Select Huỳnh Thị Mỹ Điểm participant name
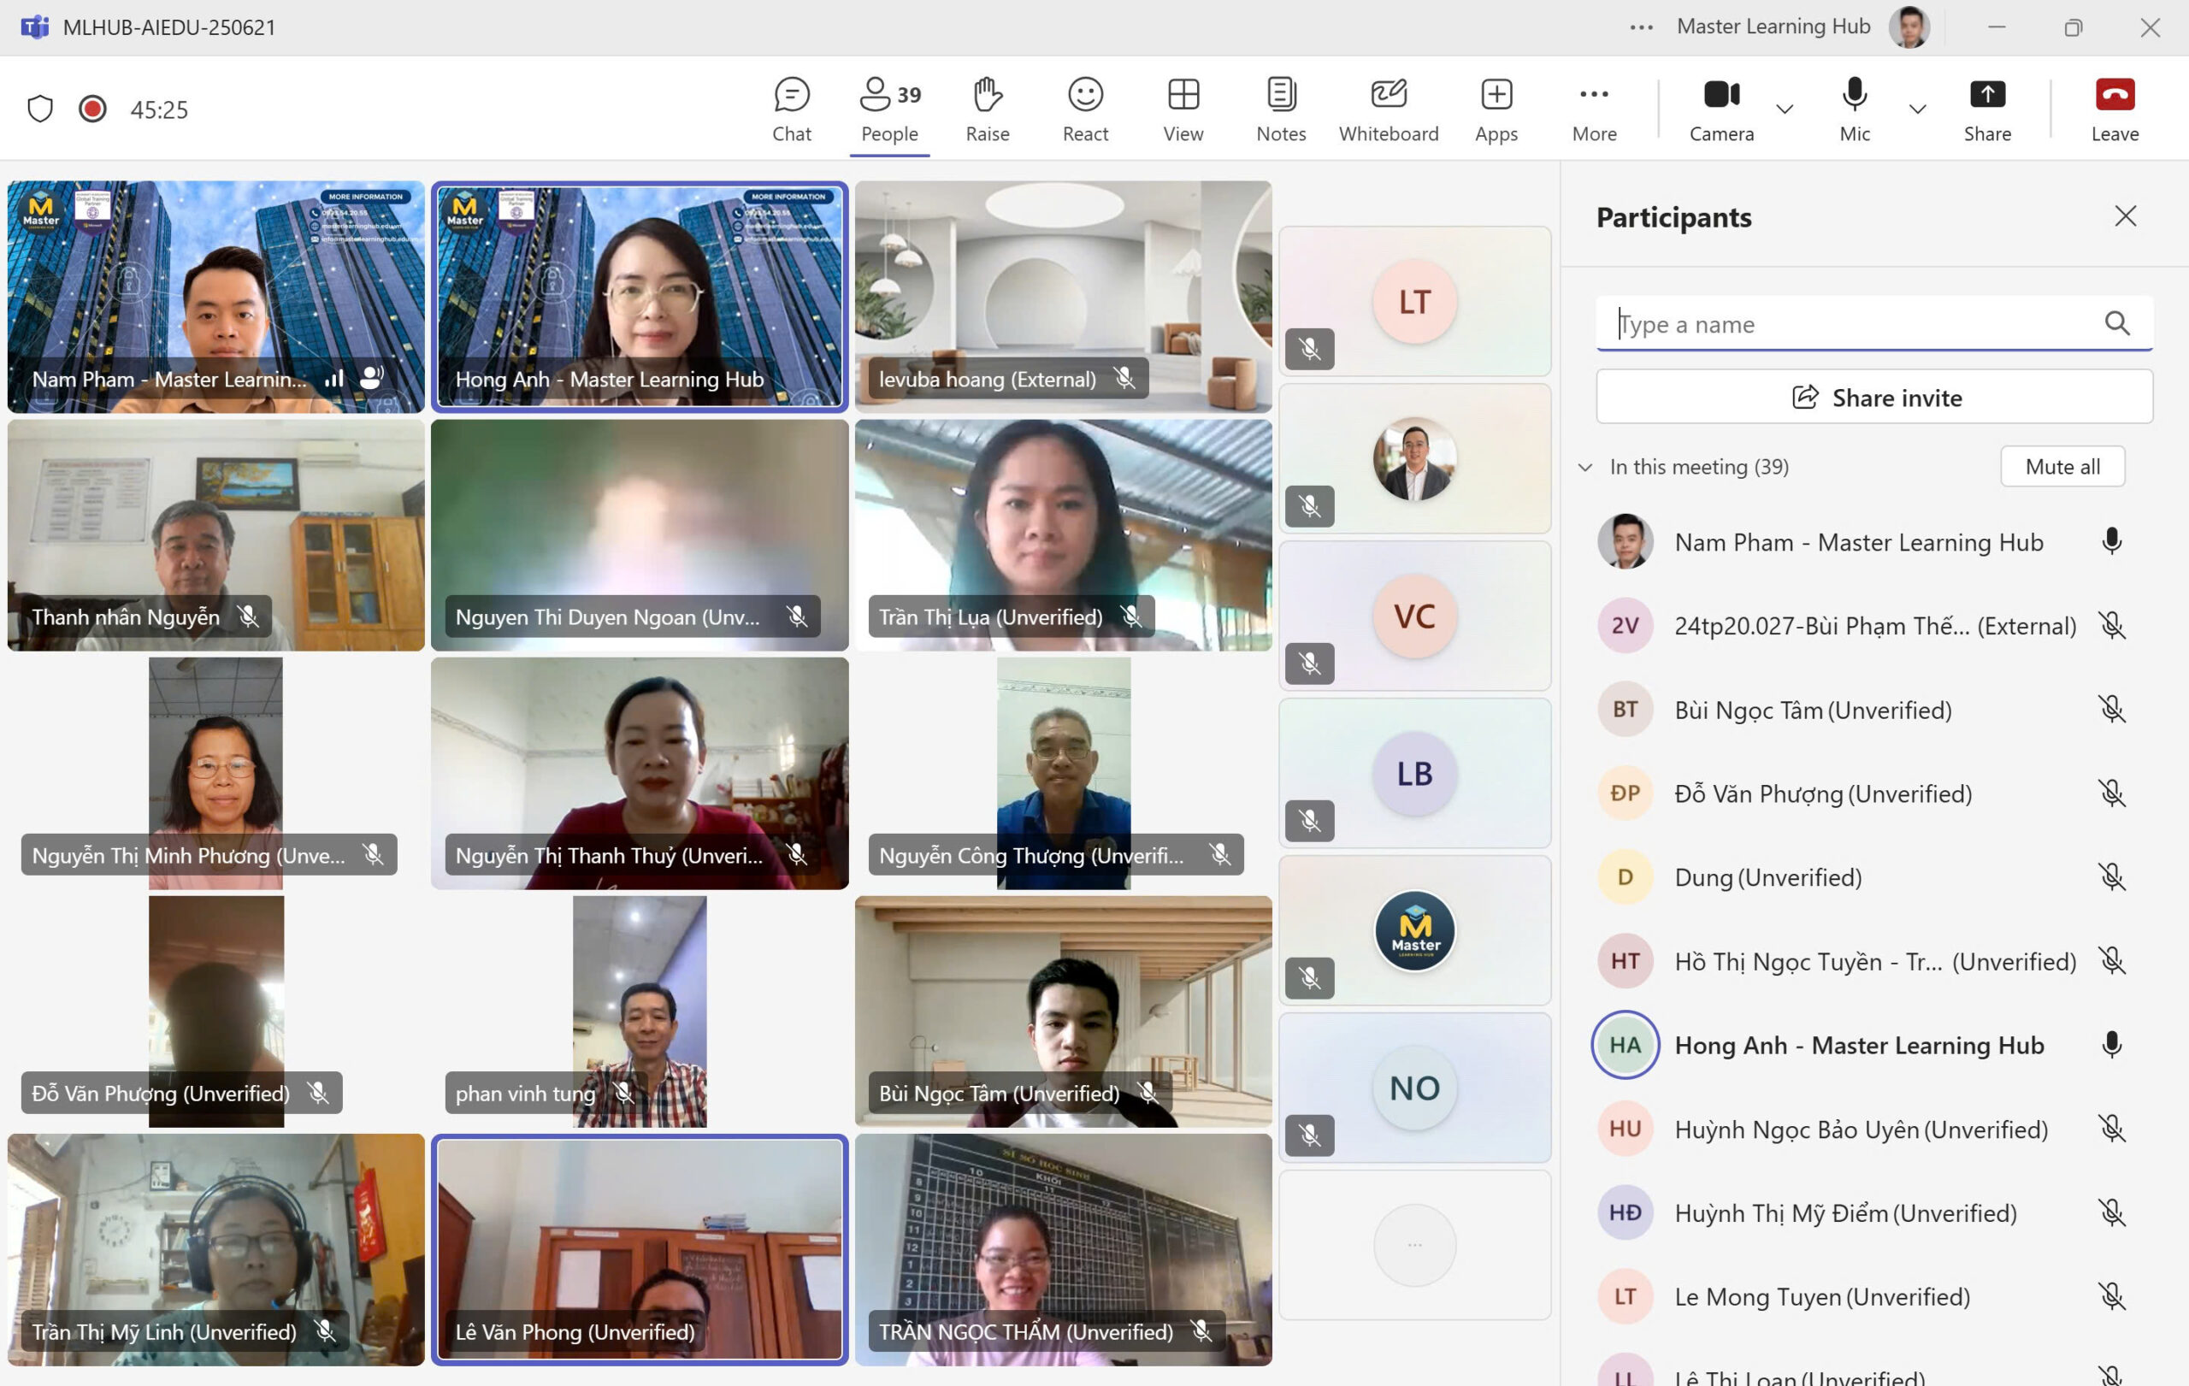The height and width of the screenshot is (1386, 2189). (1845, 1212)
